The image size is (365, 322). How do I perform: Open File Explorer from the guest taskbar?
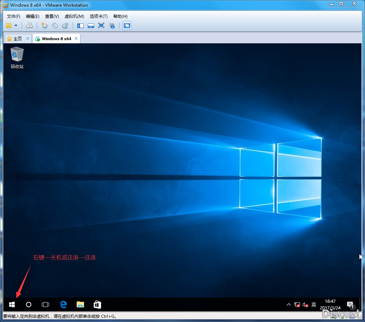[x=80, y=305]
